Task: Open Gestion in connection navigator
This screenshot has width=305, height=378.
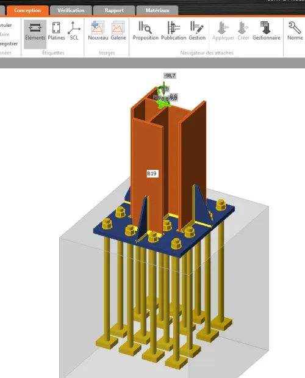Action: click(x=197, y=31)
